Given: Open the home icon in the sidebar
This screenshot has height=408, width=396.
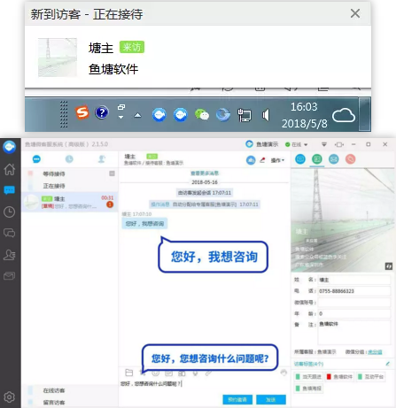Looking at the screenshot, I should coord(9,169).
